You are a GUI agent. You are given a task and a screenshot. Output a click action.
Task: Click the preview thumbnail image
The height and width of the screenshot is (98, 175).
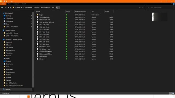tap(160, 17)
